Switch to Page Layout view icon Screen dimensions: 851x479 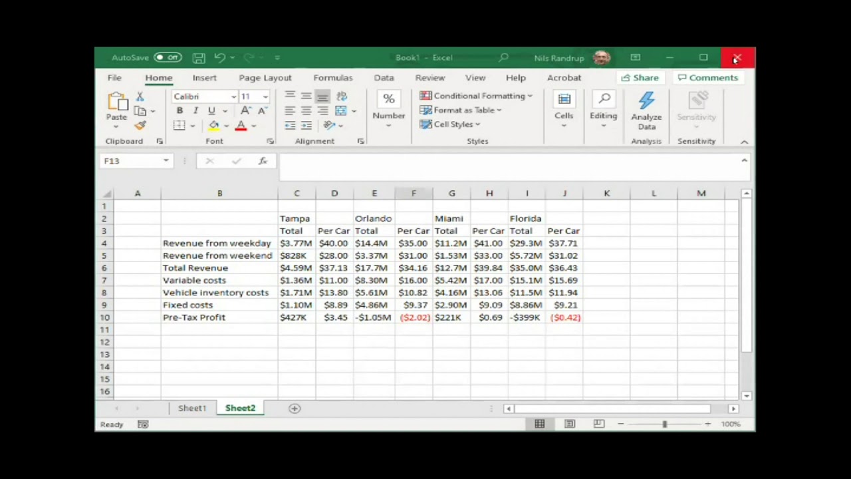point(570,424)
